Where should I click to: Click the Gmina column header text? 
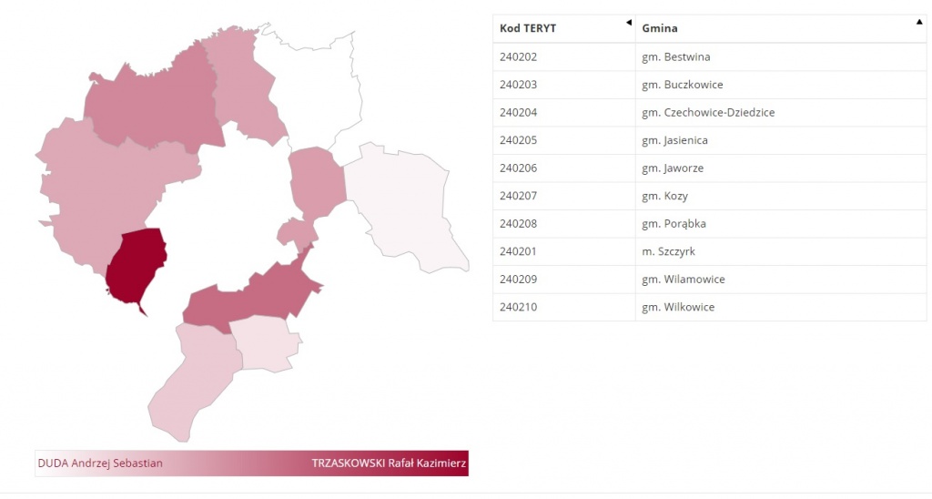659,28
